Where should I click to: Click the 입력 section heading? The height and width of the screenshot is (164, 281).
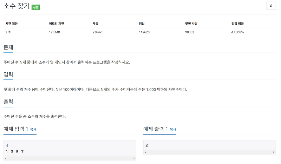coord(8,74)
